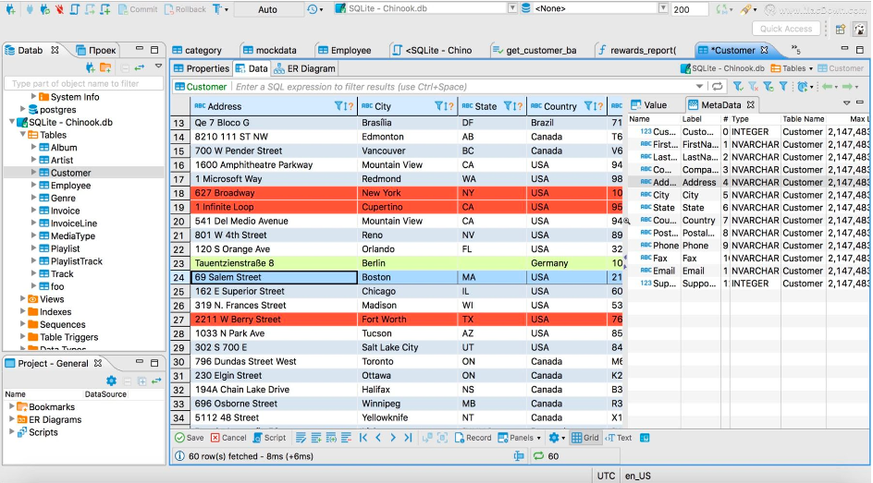The width and height of the screenshot is (873, 483).
Task: Click the refresh icon next to row count 60
Action: point(538,456)
